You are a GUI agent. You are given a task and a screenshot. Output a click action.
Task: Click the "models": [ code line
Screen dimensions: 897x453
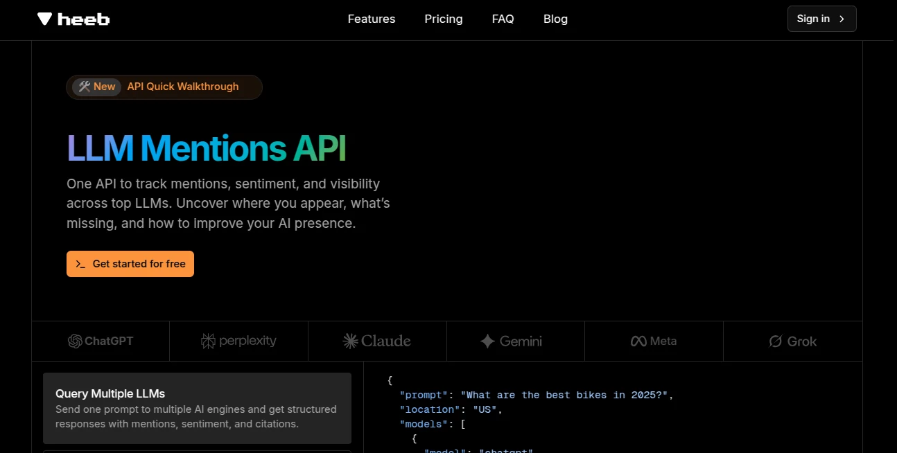[x=433, y=424]
